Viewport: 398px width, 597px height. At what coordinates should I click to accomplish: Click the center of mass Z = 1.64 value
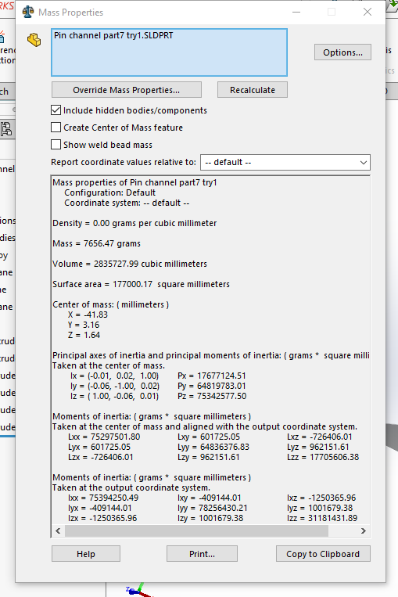(84, 335)
